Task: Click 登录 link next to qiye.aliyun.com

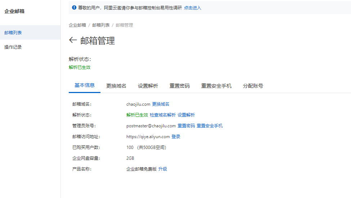Action: point(176,137)
